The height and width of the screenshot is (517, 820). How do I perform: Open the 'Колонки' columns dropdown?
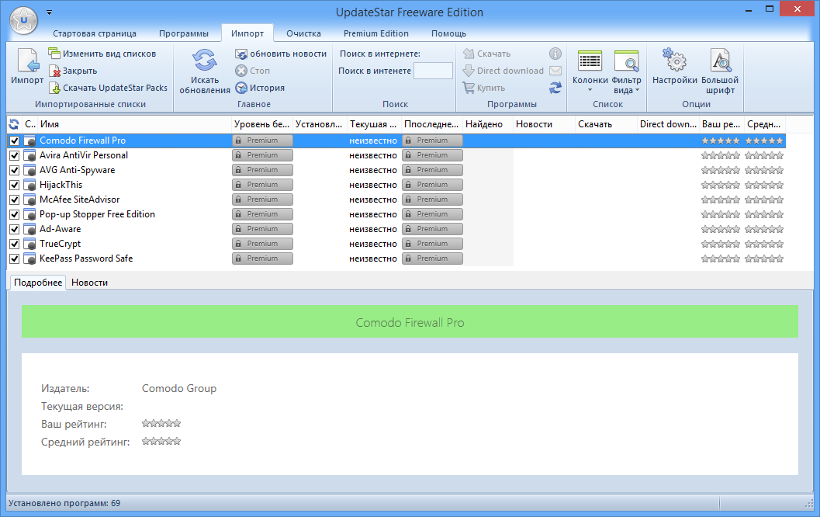coord(590,71)
